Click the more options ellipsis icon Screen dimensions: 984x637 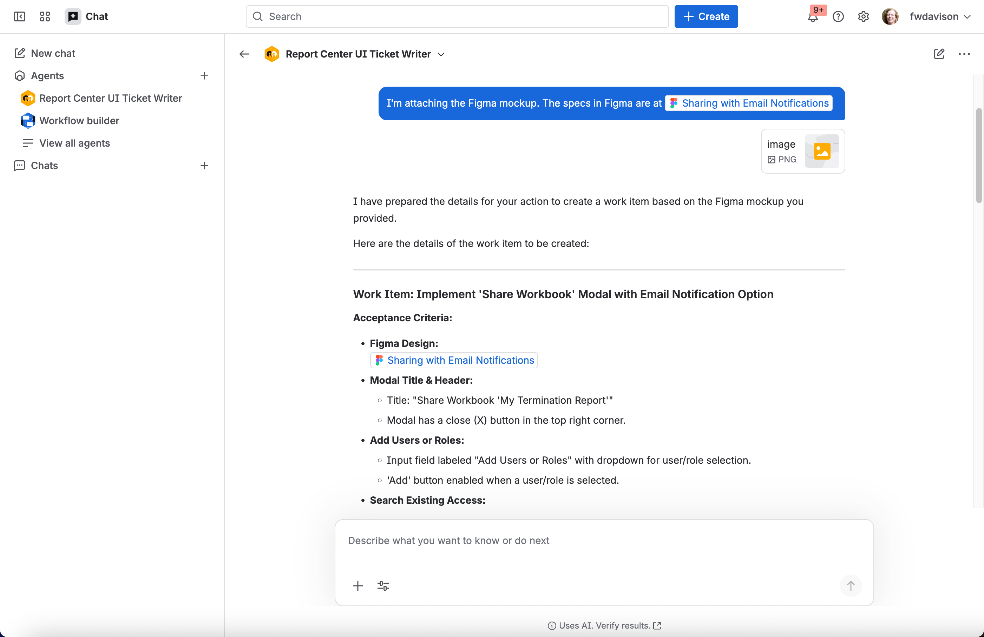tap(964, 54)
